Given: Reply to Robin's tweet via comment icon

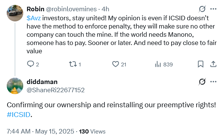Looking at the screenshot, I should pyautogui.click(x=30, y=64).
